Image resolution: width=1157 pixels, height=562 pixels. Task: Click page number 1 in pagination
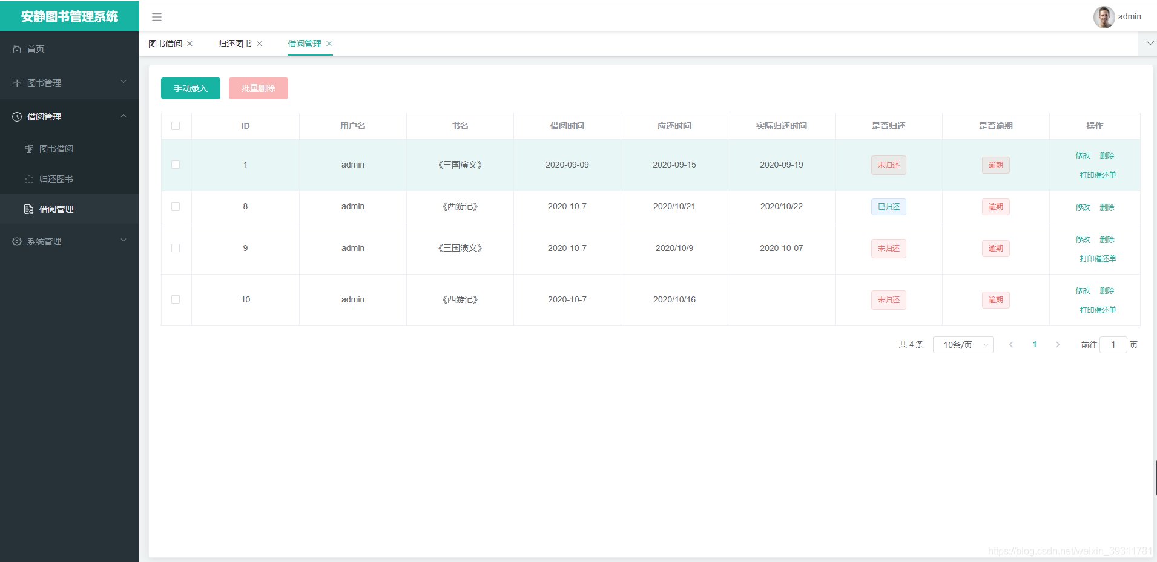[1035, 345]
